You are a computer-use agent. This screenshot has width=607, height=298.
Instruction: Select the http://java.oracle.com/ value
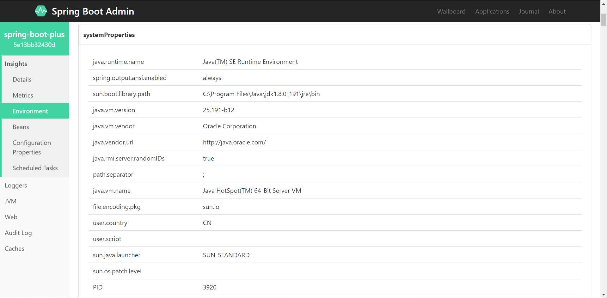(234, 142)
